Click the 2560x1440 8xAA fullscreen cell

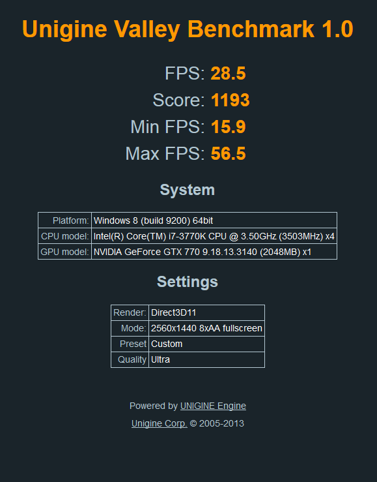pos(207,328)
